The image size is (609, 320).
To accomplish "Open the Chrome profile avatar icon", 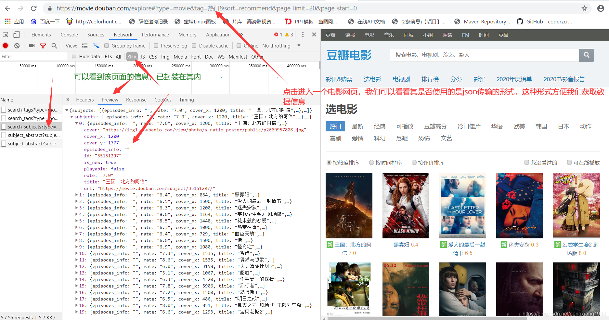I will [601, 8].
